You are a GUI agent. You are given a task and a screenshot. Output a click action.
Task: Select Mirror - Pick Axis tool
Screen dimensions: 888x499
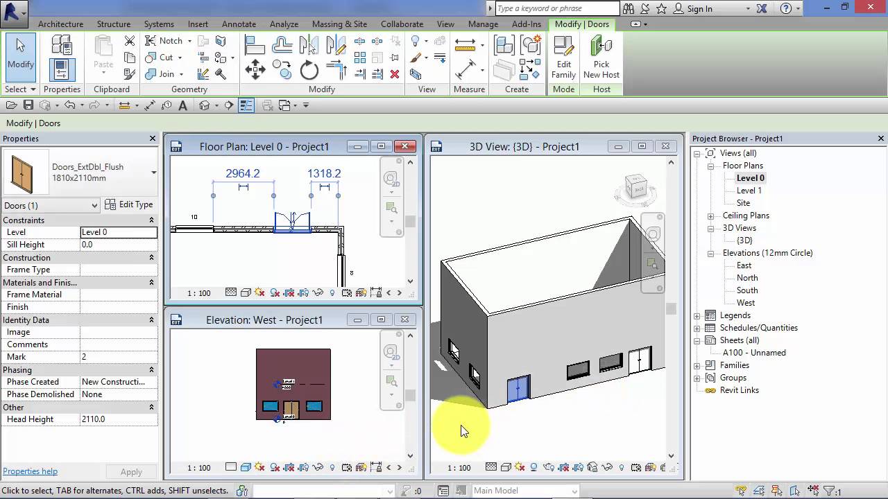[x=309, y=46]
